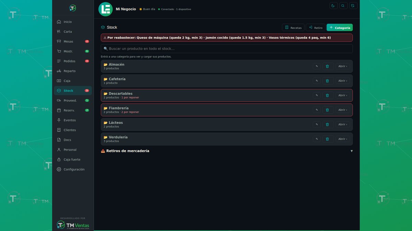Click the Mi Negocio logo avatar
The image size is (412, 231).
click(x=105, y=9)
